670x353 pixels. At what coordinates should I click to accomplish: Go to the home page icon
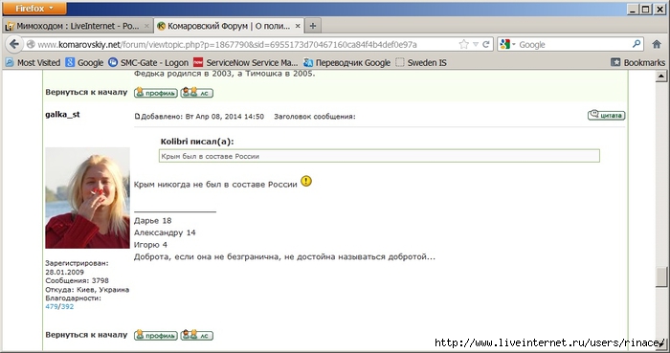point(657,44)
